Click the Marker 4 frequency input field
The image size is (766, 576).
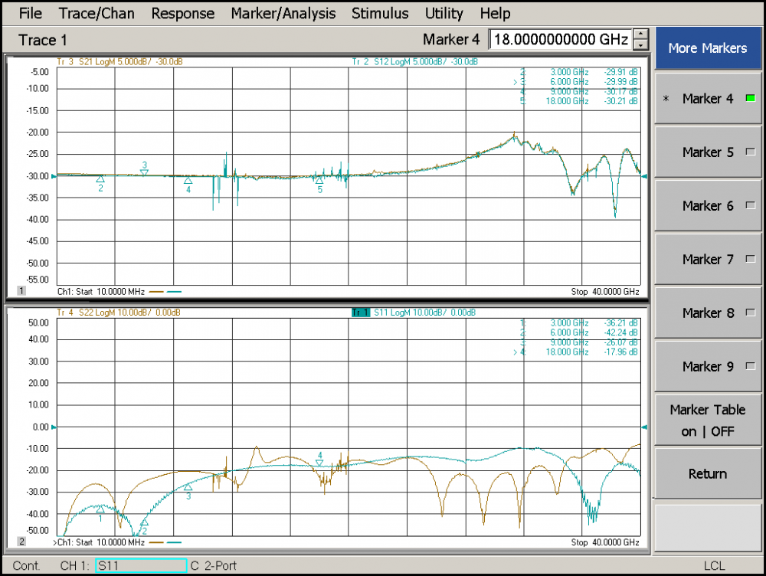tap(560, 39)
